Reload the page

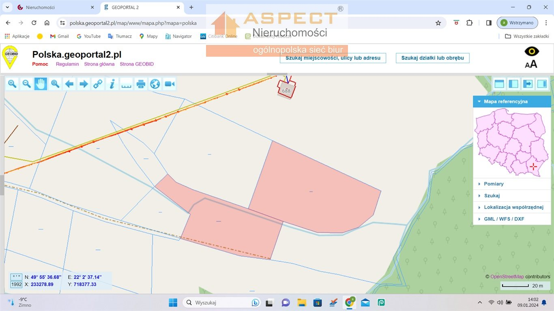[34, 23]
